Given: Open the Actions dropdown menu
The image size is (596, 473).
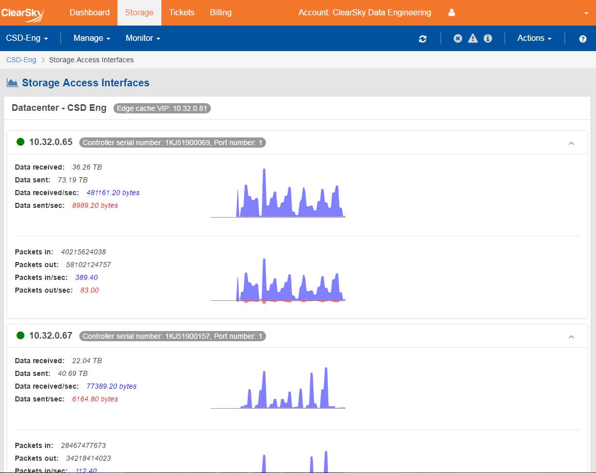Looking at the screenshot, I should (x=534, y=38).
